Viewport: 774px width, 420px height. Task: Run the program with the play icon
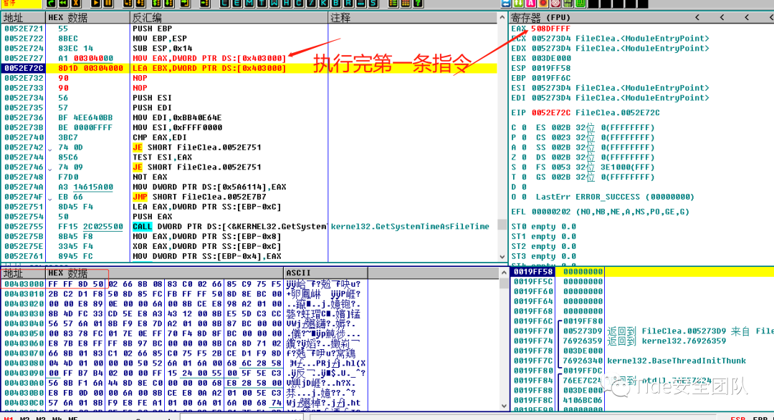(x=96, y=4)
